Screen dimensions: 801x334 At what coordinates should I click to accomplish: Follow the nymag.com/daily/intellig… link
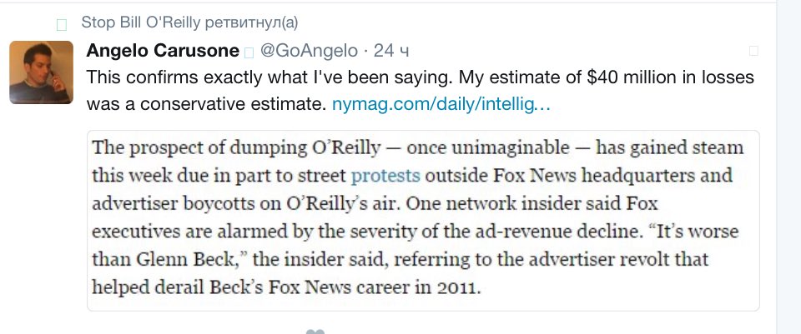pos(441,105)
